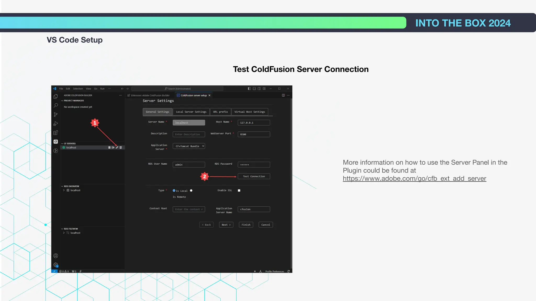Image resolution: width=536 pixels, height=301 pixels.
Task: Click the remote window status bar icon
Action: [x=54, y=271]
